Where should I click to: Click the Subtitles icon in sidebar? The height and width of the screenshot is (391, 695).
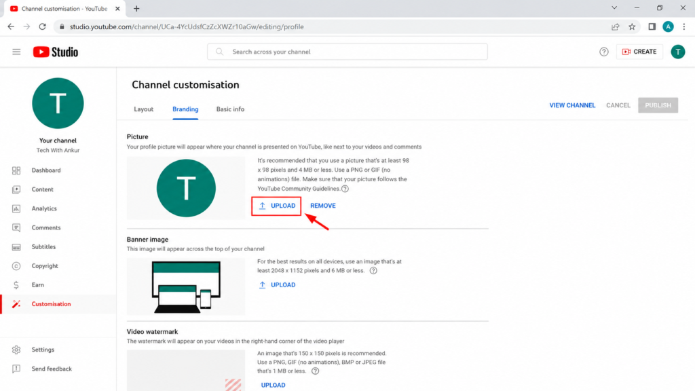click(16, 247)
